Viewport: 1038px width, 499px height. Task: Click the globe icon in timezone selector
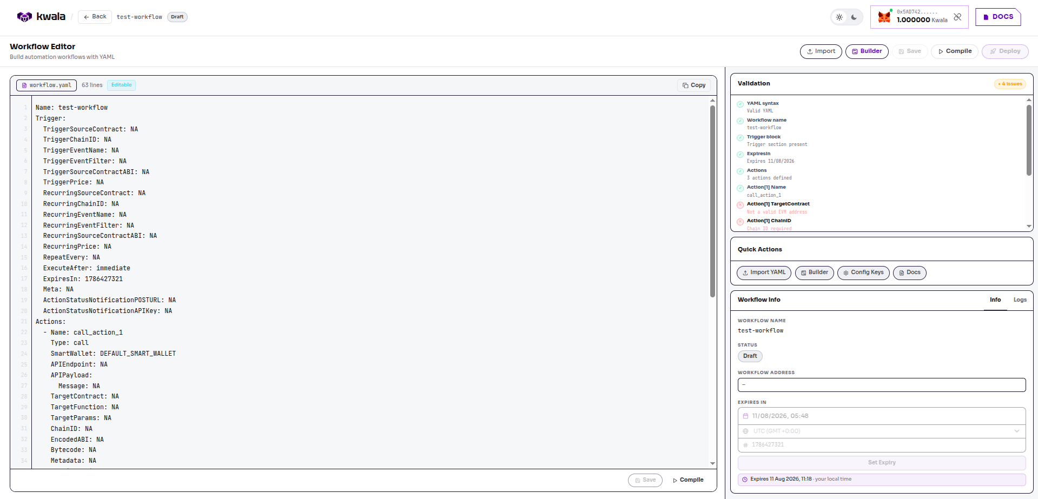tap(745, 431)
